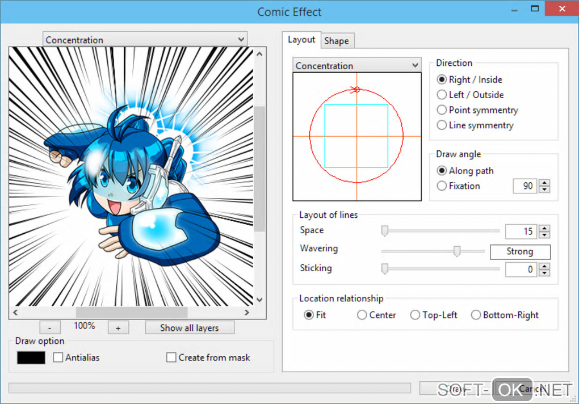The width and height of the screenshot is (579, 404).
Task: Click preview scroll up arrow
Action: [259, 54]
